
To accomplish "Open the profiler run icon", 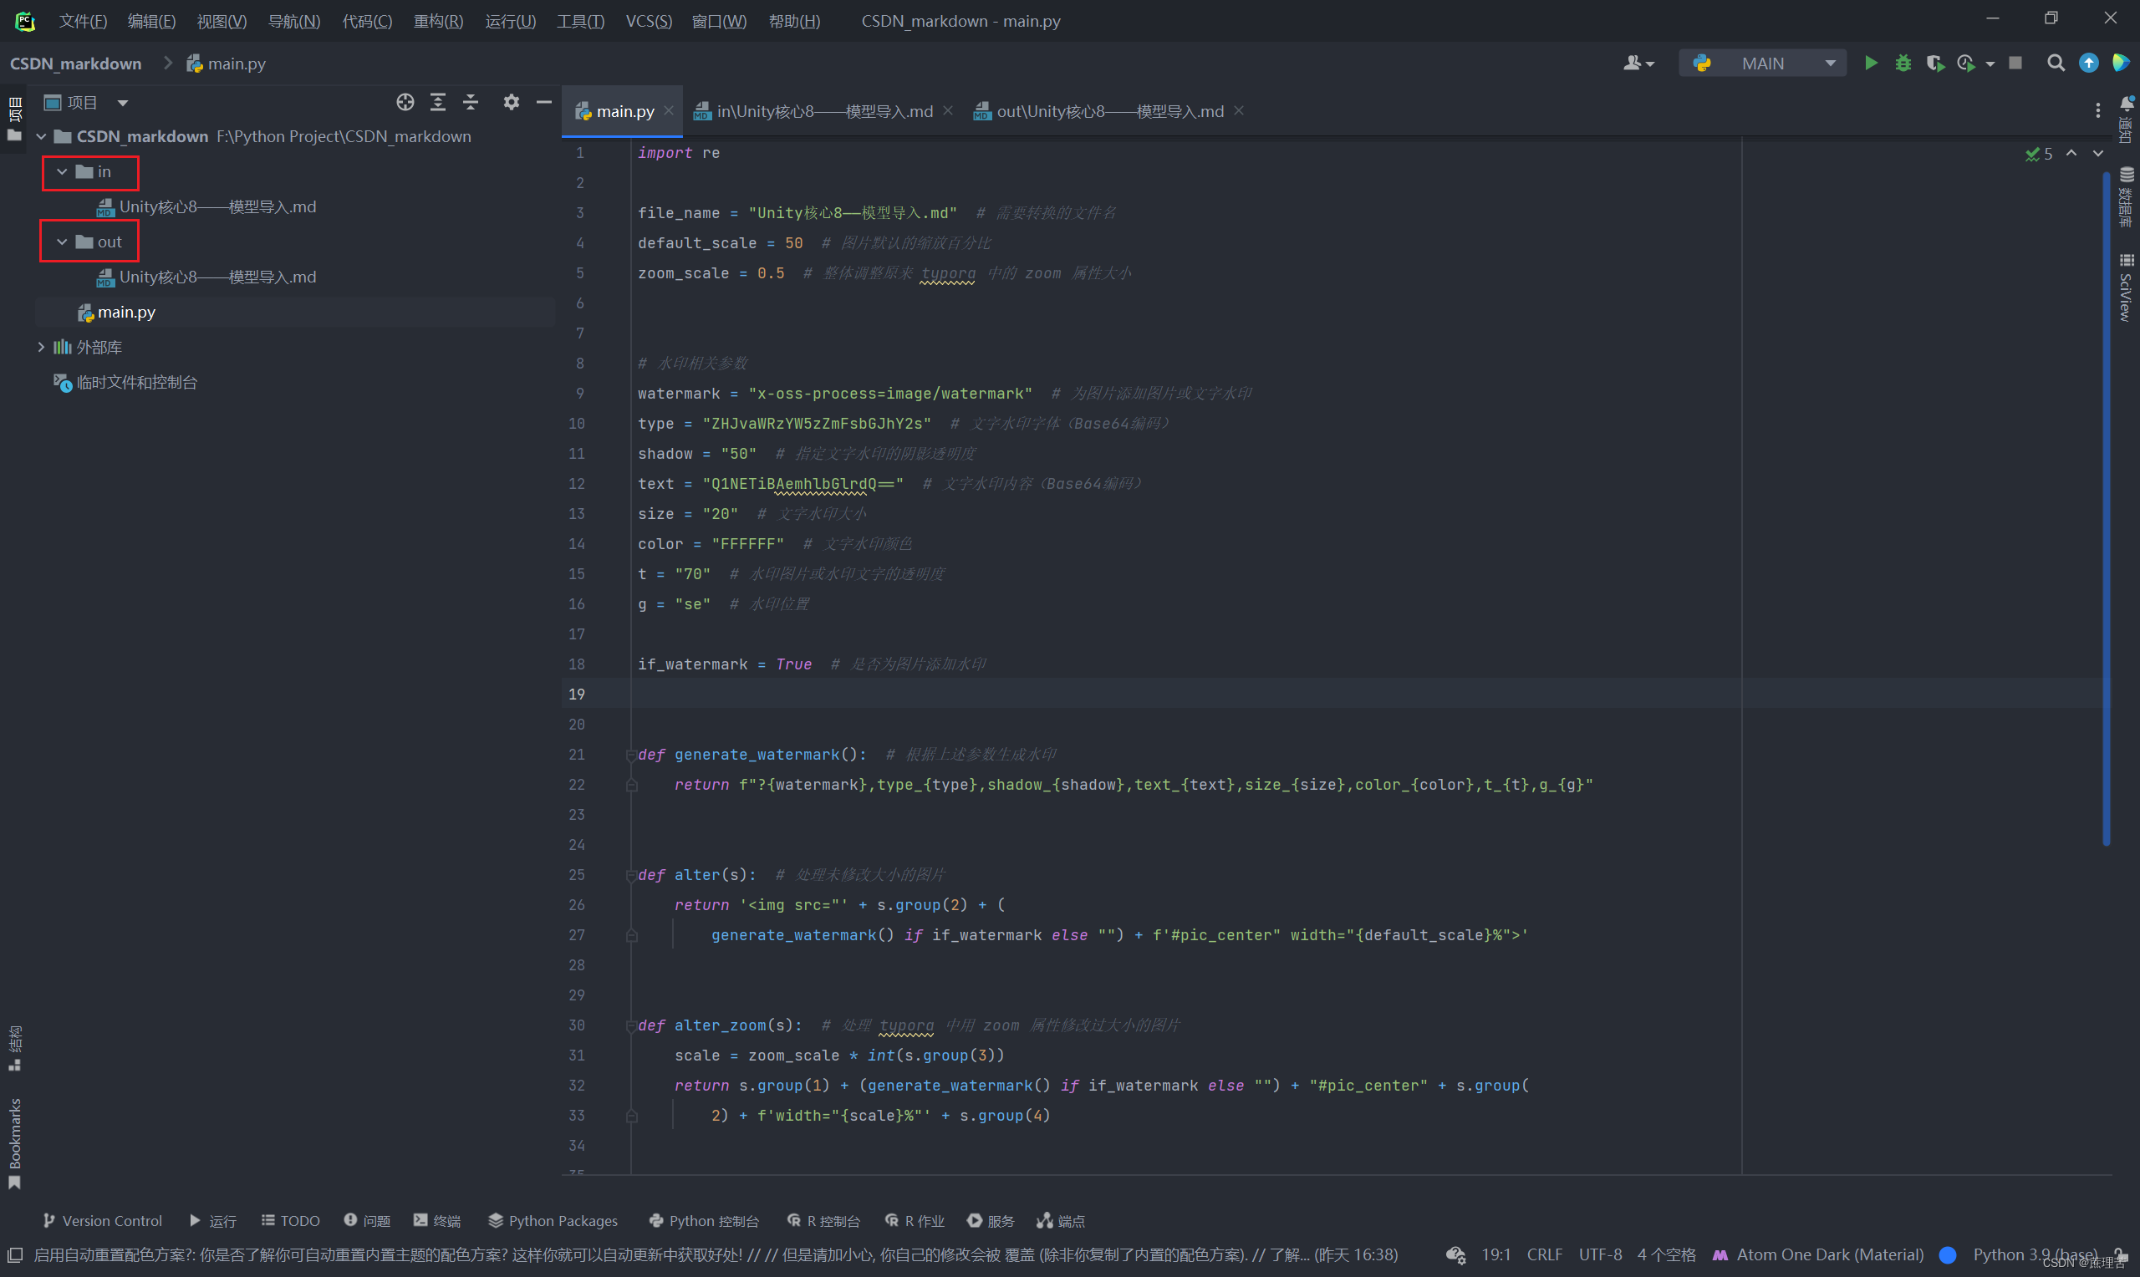I will click(x=1965, y=63).
